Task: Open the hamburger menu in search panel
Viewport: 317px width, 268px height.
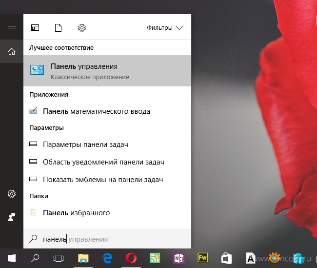Action: click(x=12, y=28)
